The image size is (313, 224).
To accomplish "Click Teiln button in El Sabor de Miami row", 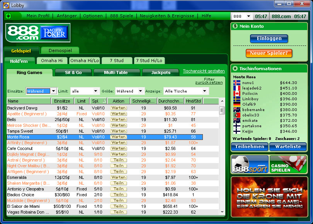I will point(119,206).
